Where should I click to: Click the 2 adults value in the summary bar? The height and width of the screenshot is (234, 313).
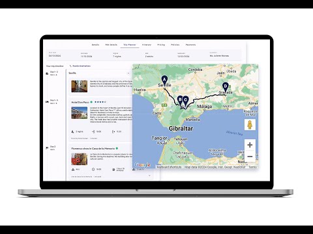click(x=149, y=57)
